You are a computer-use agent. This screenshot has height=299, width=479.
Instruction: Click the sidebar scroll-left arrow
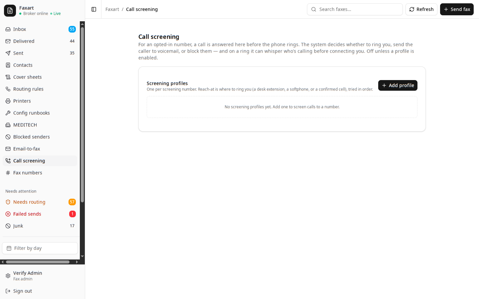(x=2, y=262)
